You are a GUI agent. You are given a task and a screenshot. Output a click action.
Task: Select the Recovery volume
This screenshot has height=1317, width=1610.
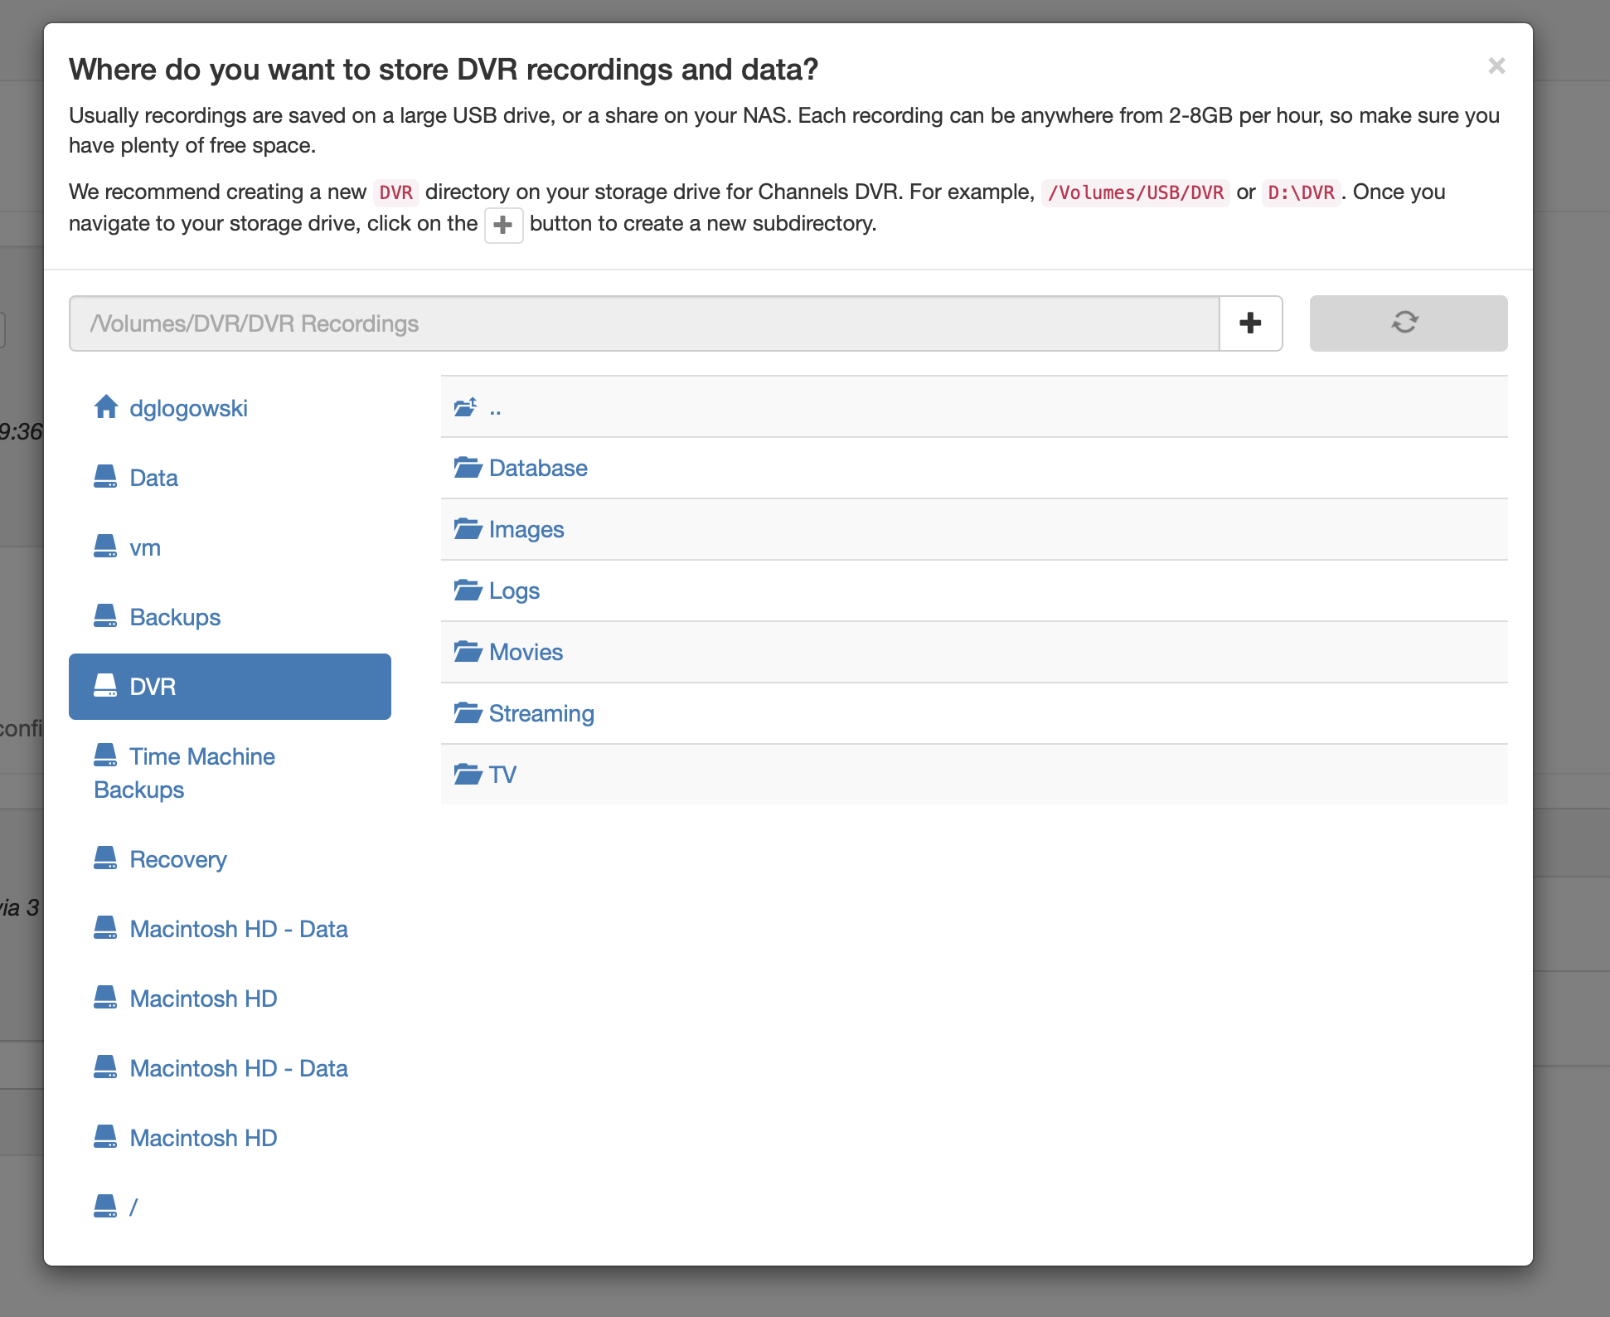(x=177, y=859)
